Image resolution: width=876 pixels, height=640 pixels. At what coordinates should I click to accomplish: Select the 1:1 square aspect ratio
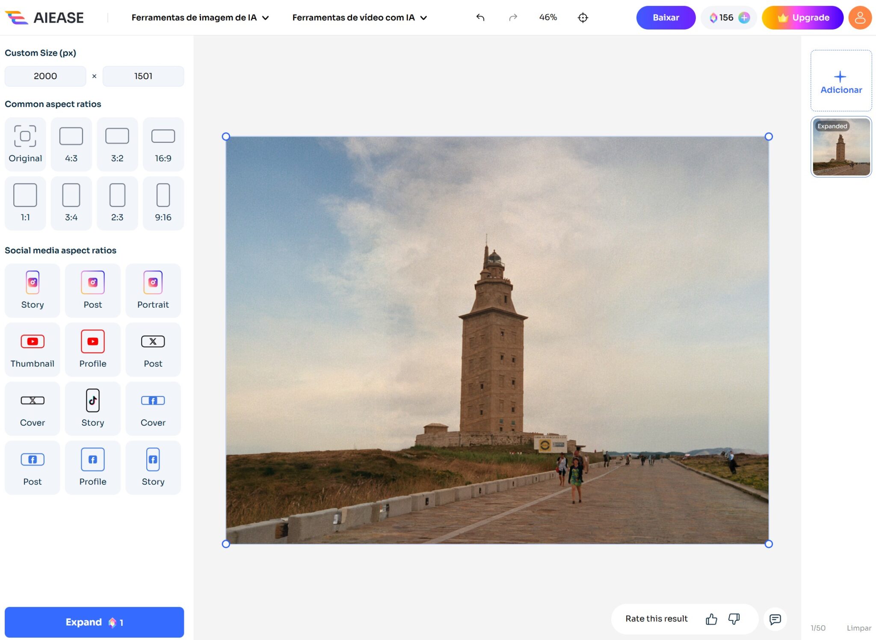(x=25, y=204)
